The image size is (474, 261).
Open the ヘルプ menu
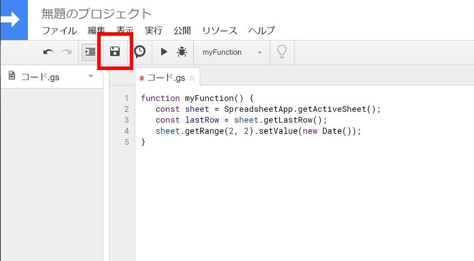pyautogui.click(x=261, y=30)
